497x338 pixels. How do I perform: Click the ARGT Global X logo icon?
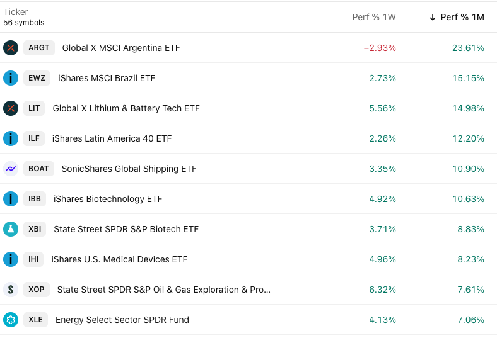pos(11,48)
